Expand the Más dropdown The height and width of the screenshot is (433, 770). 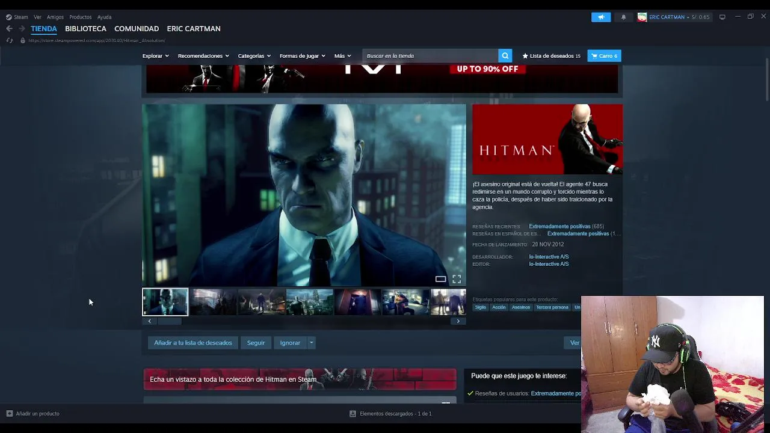tap(343, 56)
